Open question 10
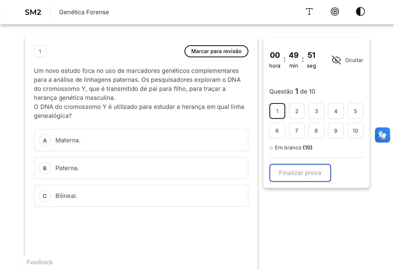Viewport: 394px width, 270px height. pyautogui.click(x=355, y=131)
